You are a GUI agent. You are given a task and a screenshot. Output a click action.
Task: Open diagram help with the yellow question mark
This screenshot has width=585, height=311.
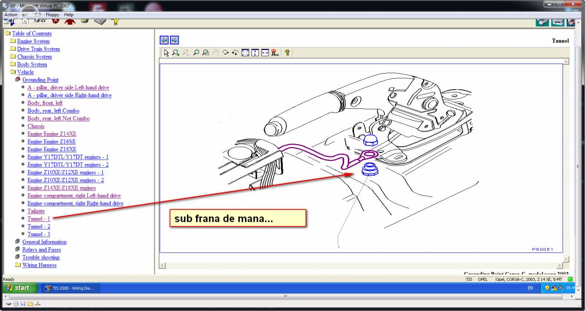tap(287, 53)
